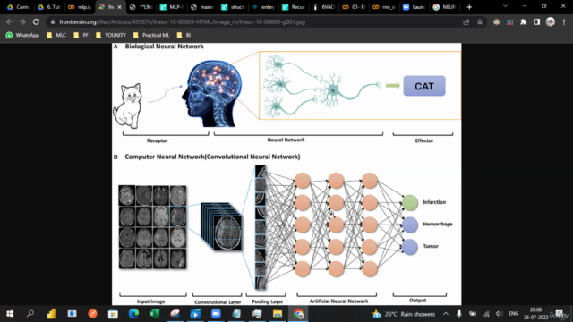Screen dimensions: 573x322
Task: Open the volume control in system tray
Action: point(500,314)
